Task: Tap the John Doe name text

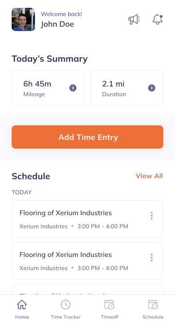Action: click(x=57, y=24)
